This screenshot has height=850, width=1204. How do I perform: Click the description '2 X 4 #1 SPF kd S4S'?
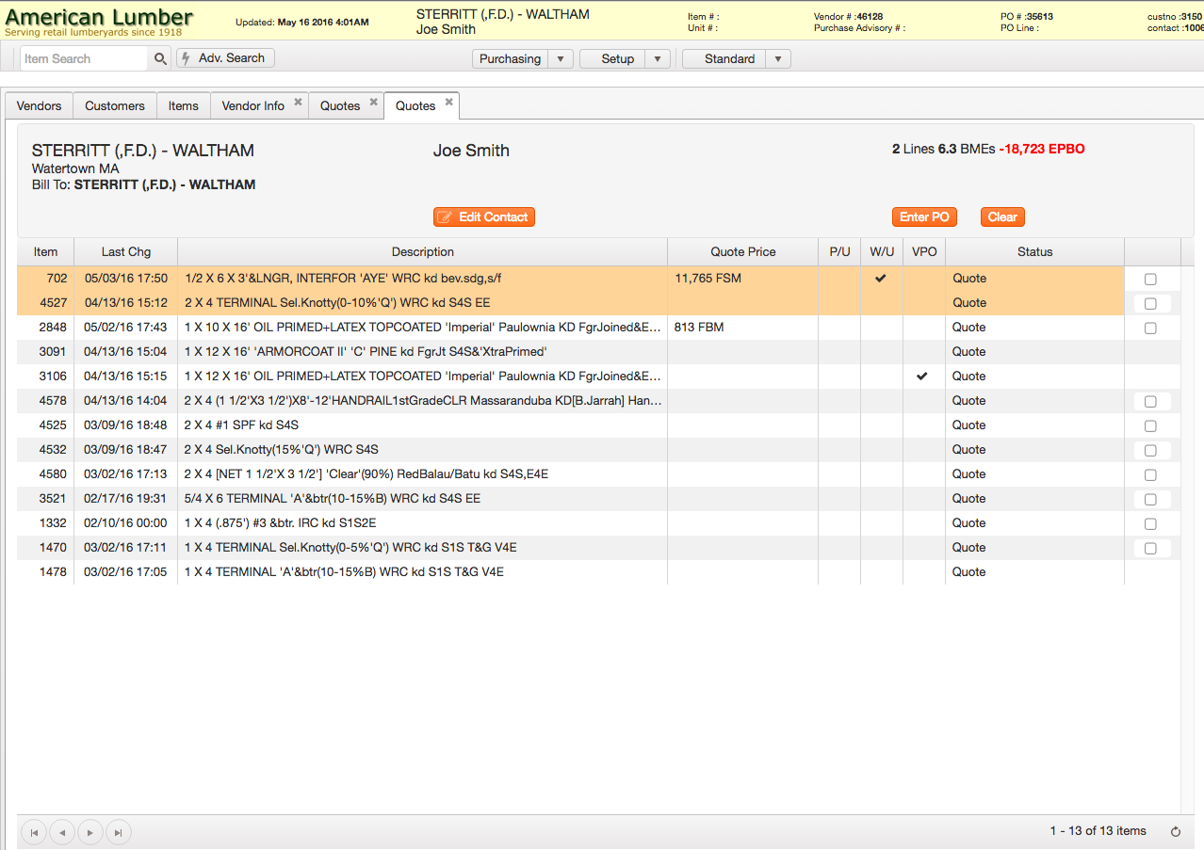[241, 425]
